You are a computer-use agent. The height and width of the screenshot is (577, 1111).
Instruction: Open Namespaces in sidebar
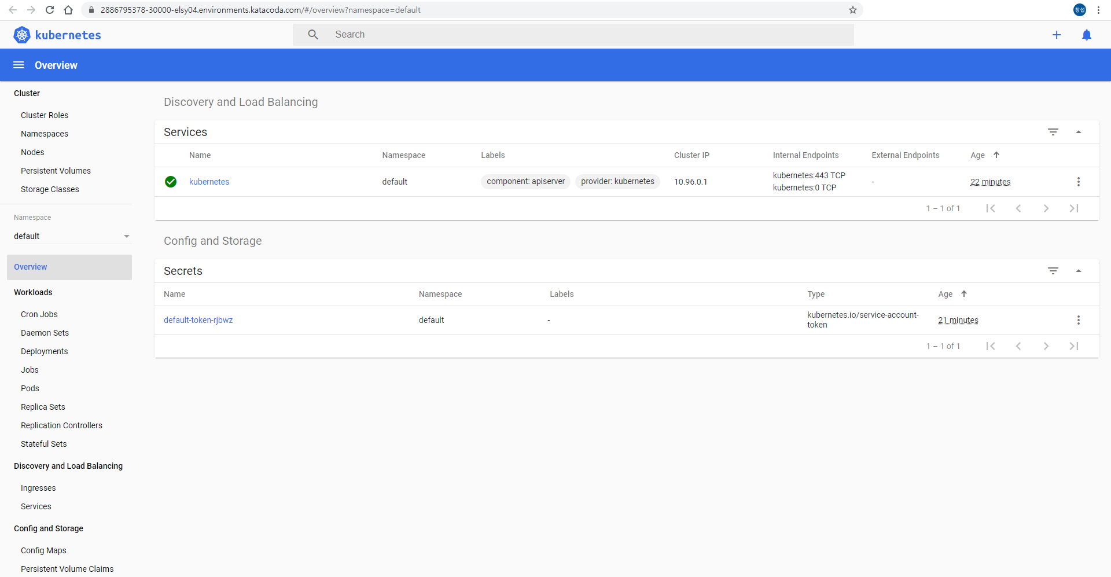pyautogui.click(x=45, y=134)
